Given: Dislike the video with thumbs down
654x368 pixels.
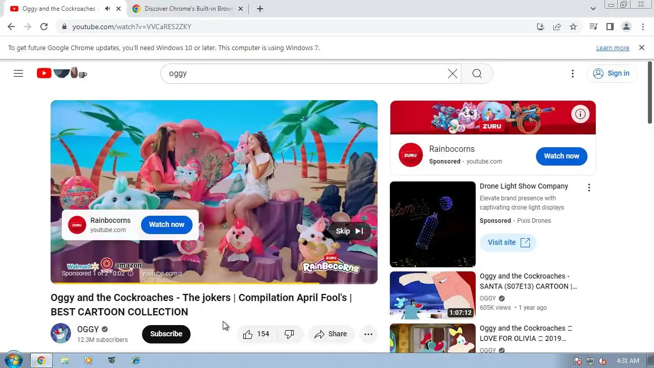Looking at the screenshot, I should pyautogui.click(x=290, y=334).
